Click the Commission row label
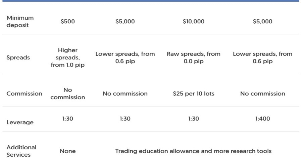The image size is (302, 167). click(24, 94)
